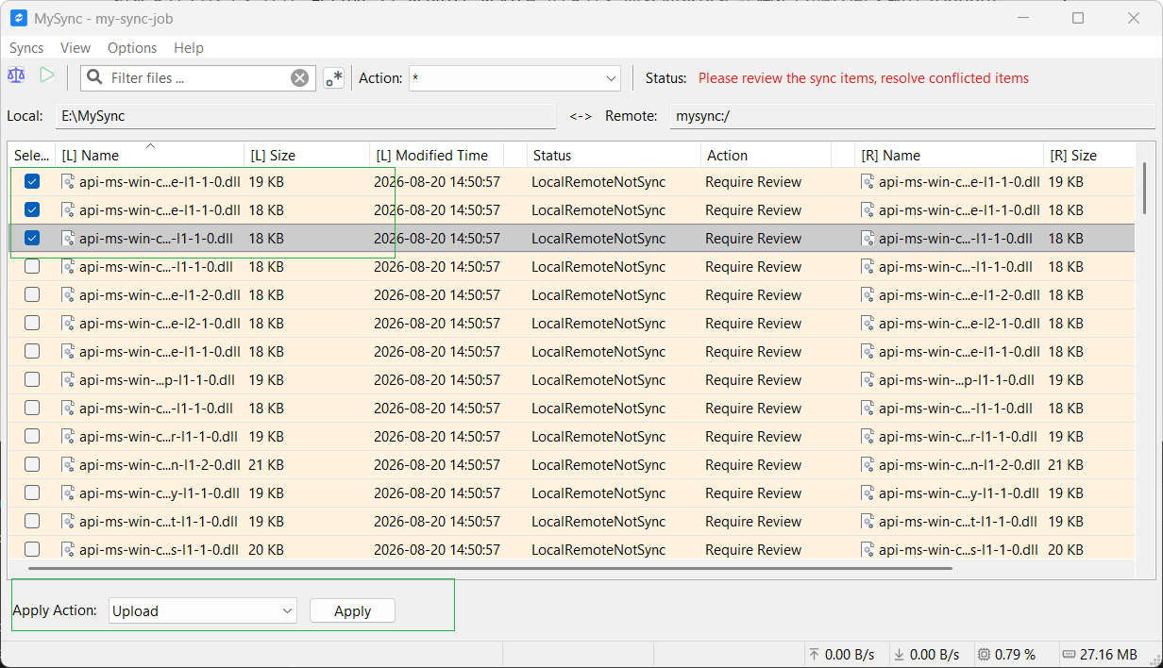This screenshot has height=668, width=1163.
Task: Check the y-l1-1-0.dll row checkbox
Action: click(x=32, y=493)
